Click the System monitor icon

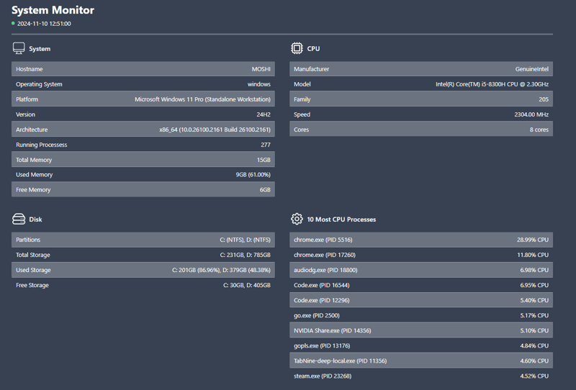click(x=19, y=48)
